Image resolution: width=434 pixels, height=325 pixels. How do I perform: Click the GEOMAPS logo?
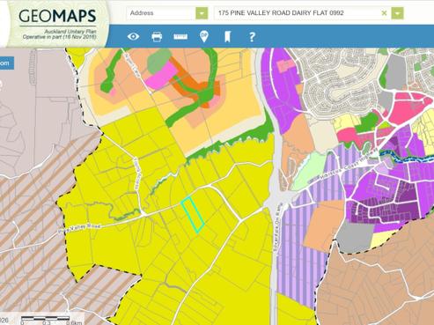point(57,16)
